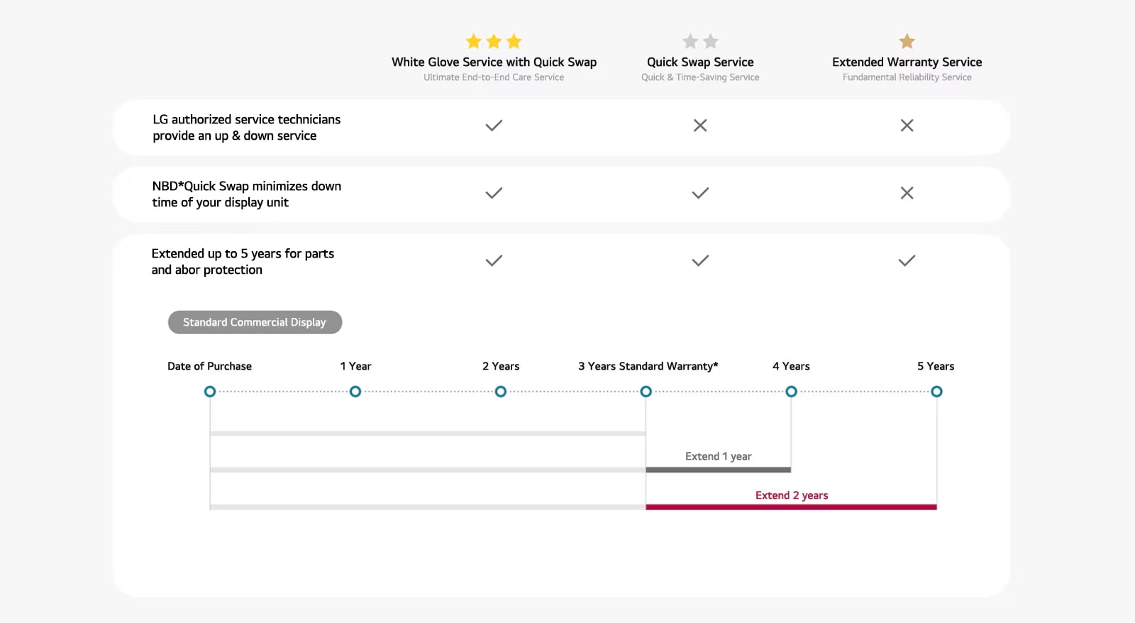The height and width of the screenshot is (623, 1135).
Task: Click the red Extend 2 years bar
Action: [791, 507]
